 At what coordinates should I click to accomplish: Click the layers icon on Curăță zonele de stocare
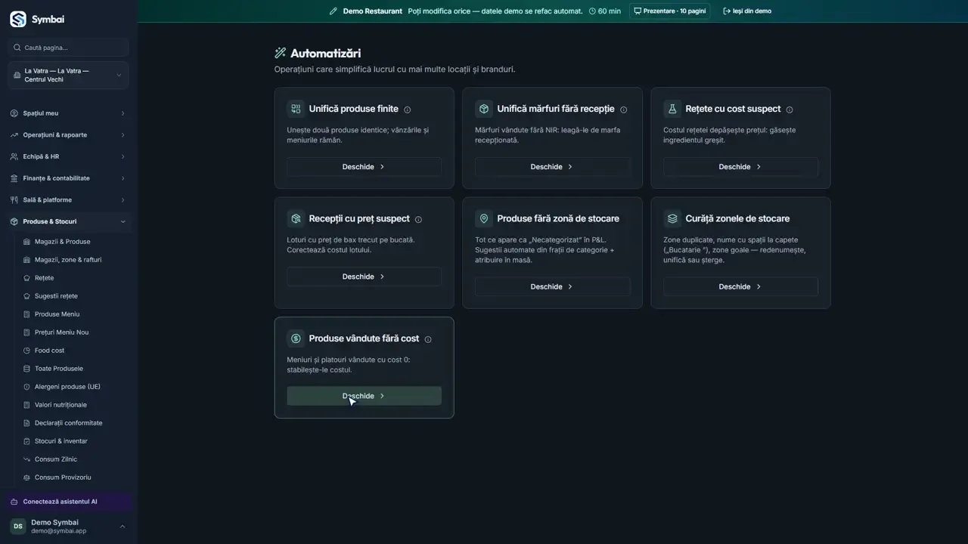tap(672, 218)
